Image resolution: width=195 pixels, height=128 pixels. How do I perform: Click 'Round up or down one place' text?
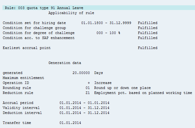[123, 88]
